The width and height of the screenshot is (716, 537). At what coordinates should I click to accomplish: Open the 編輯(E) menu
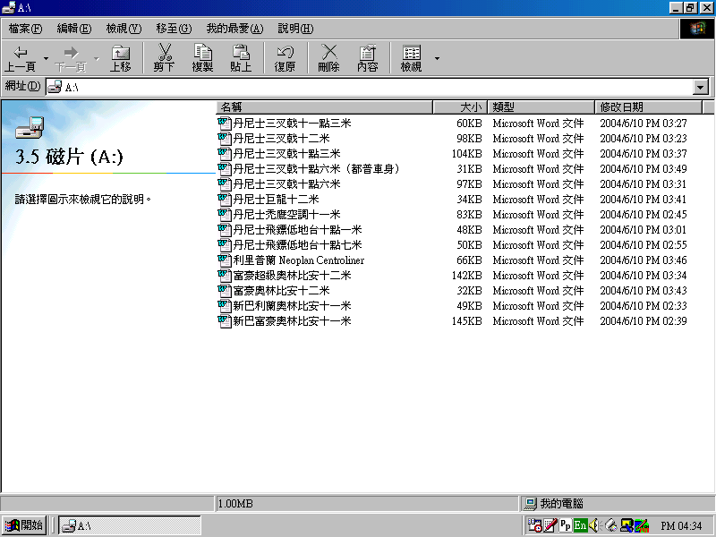74,29
